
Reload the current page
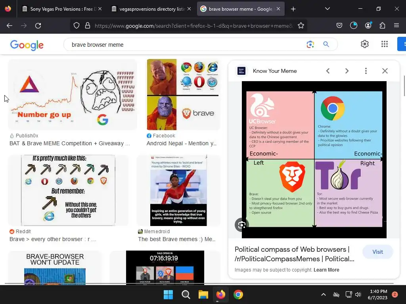tap(38, 26)
